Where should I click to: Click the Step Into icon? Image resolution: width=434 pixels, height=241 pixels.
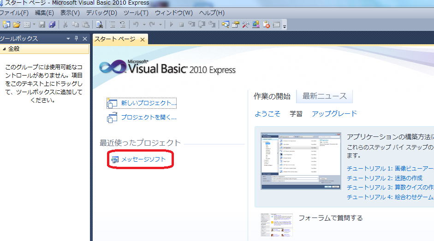point(191,24)
